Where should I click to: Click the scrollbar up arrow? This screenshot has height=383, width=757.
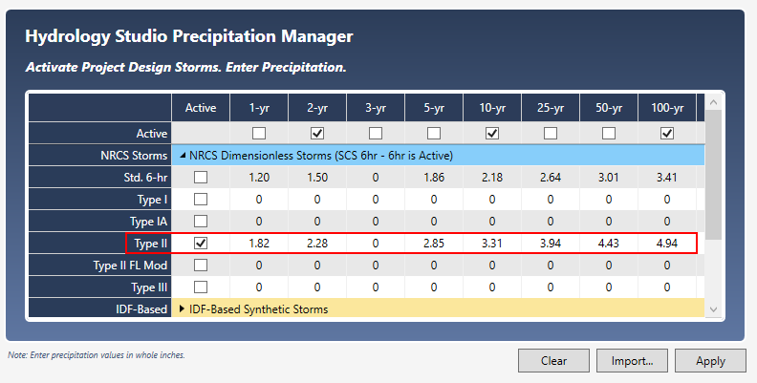point(714,102)
